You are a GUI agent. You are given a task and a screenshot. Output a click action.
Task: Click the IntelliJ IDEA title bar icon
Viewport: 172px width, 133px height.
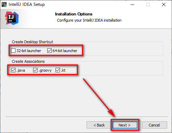point(4,4)
